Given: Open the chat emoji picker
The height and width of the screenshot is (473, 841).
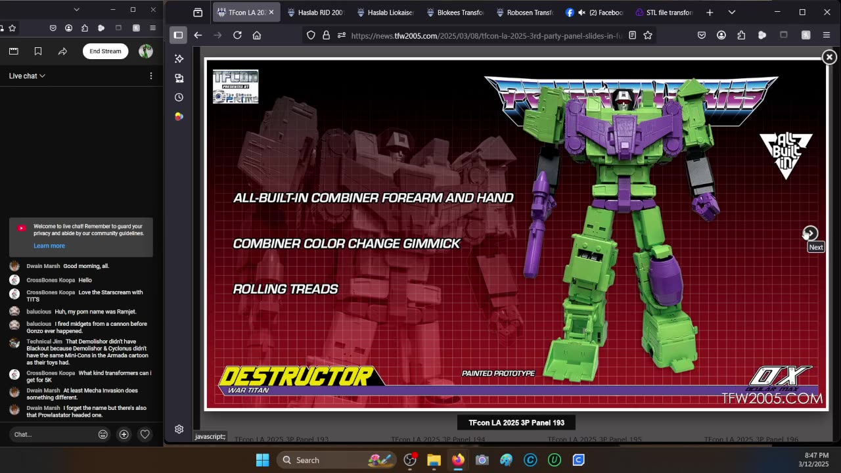Looking at the screenshot, I should click(103, 434).
